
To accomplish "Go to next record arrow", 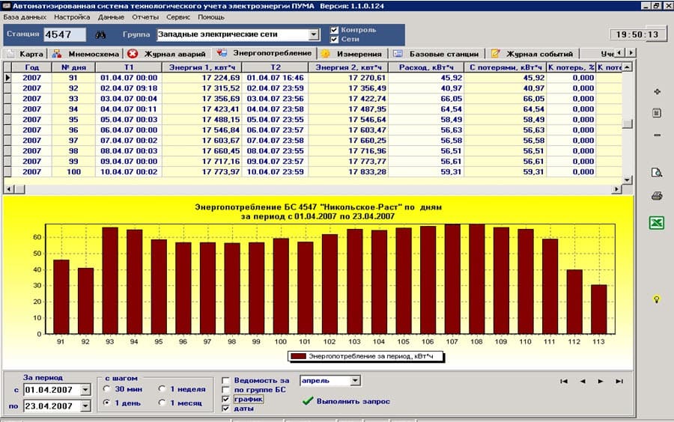I will (601, 381).
